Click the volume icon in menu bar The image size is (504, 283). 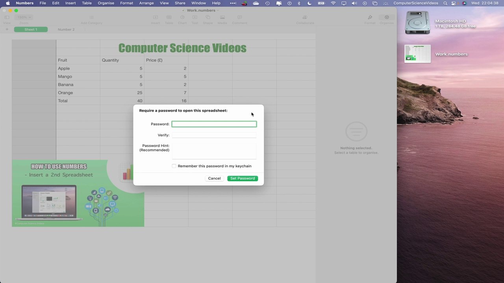[354, 3]
